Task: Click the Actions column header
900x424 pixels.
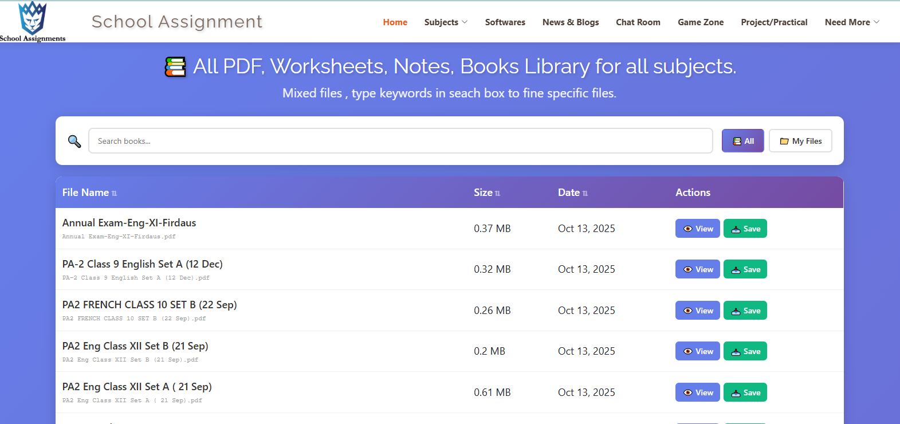Action: (693, 193)
